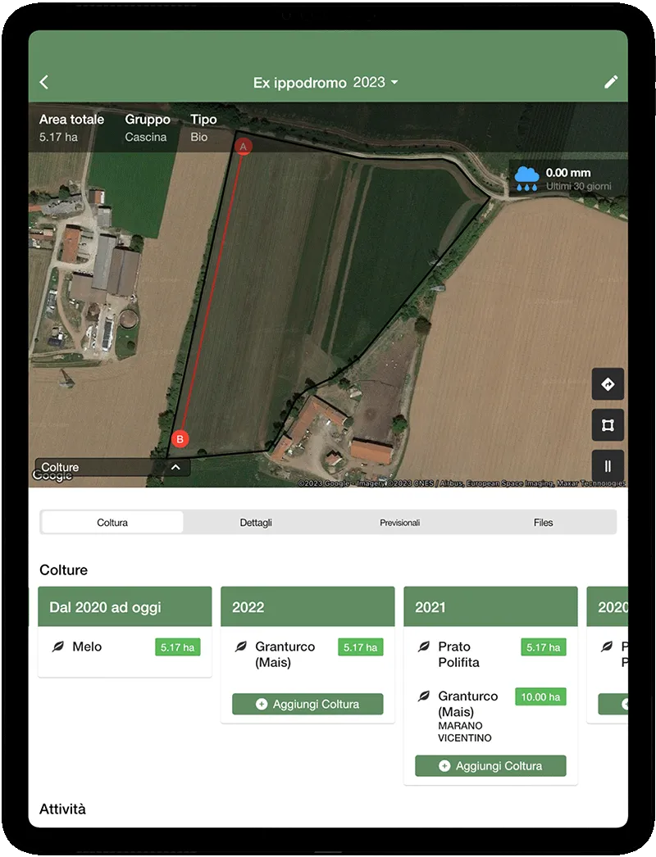Click the 10.00 ha badge in 2021

click(x=540, y=697)
